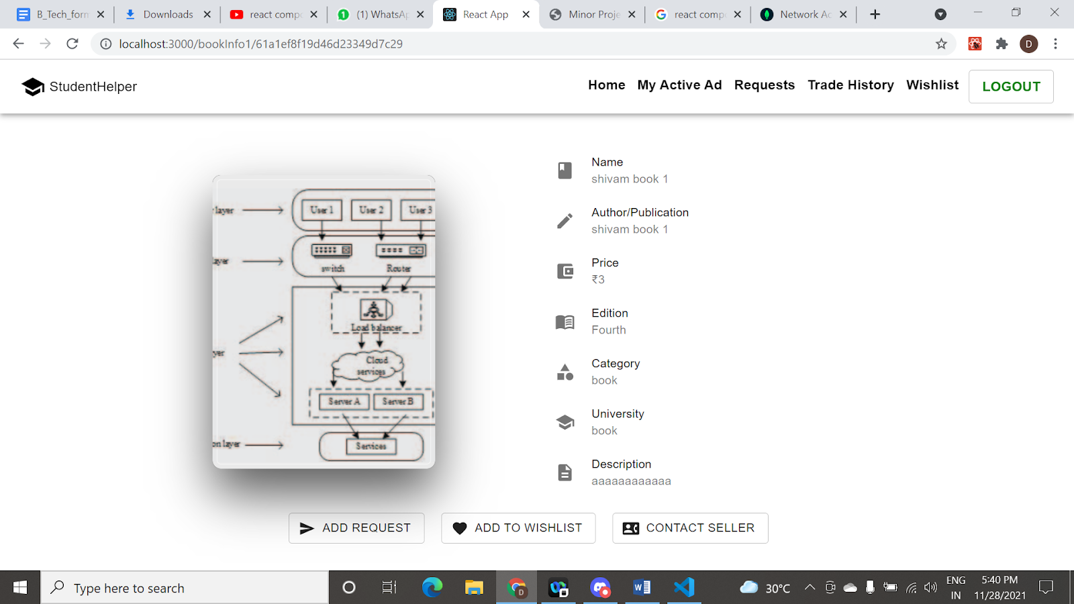Switch to the WhatsApp tab
The image size is (1074, 604).
pos(380,14)
